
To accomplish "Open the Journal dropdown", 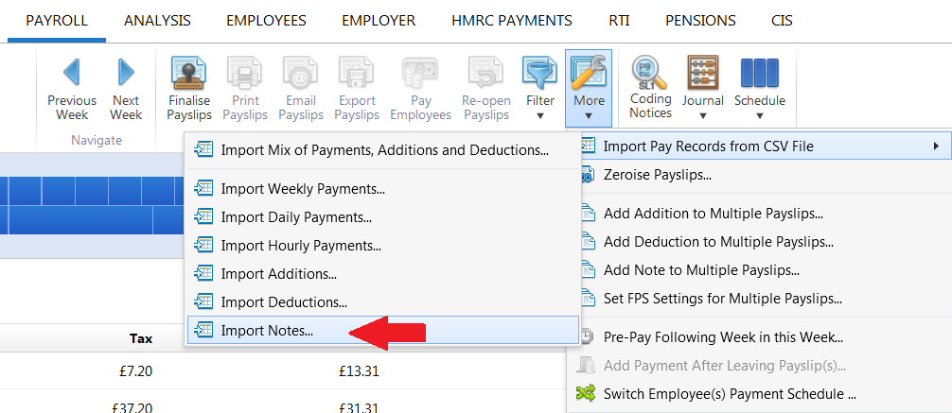I will (x=702, y=87).
